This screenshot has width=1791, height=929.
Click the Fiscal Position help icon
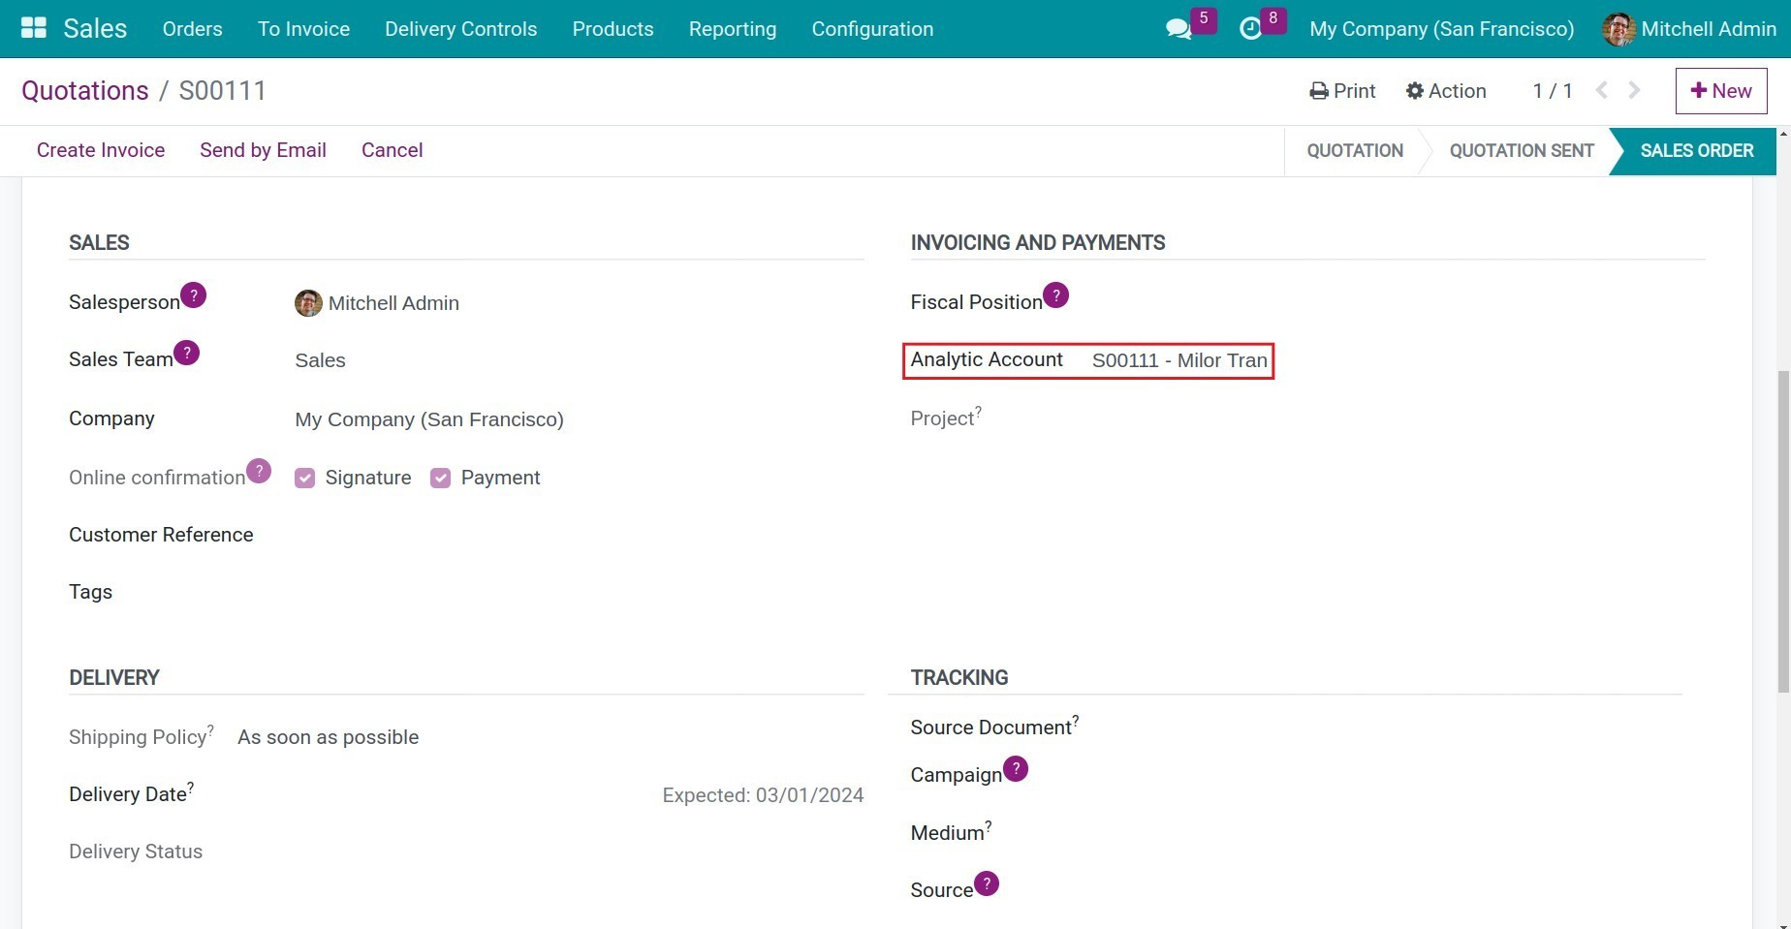click(x=1055, y=294)
